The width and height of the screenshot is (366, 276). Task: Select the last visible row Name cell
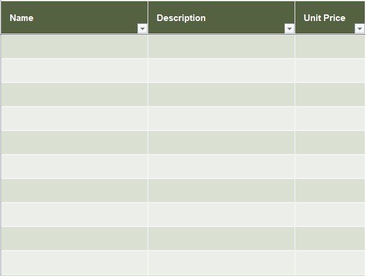click(74, 262)
